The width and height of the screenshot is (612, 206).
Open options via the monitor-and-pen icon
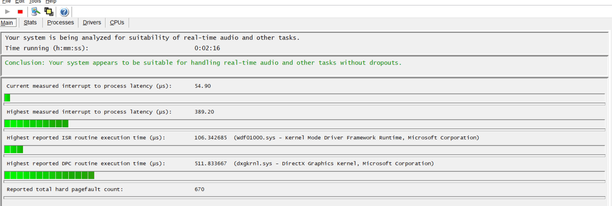click(x=35, y=12)
